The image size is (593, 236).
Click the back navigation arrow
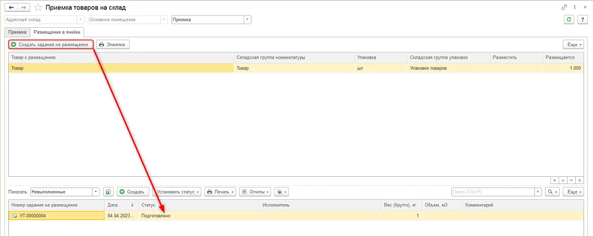pyautogui.click(x=11, y=7)
